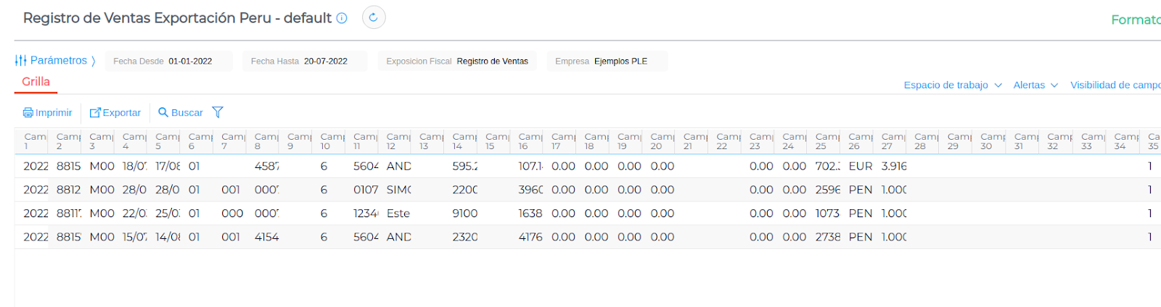Click the Exposicion Fiscal Registro de Ventas field
The height and width of the screenshot is (307, 1161).
[x=457, y=62]
